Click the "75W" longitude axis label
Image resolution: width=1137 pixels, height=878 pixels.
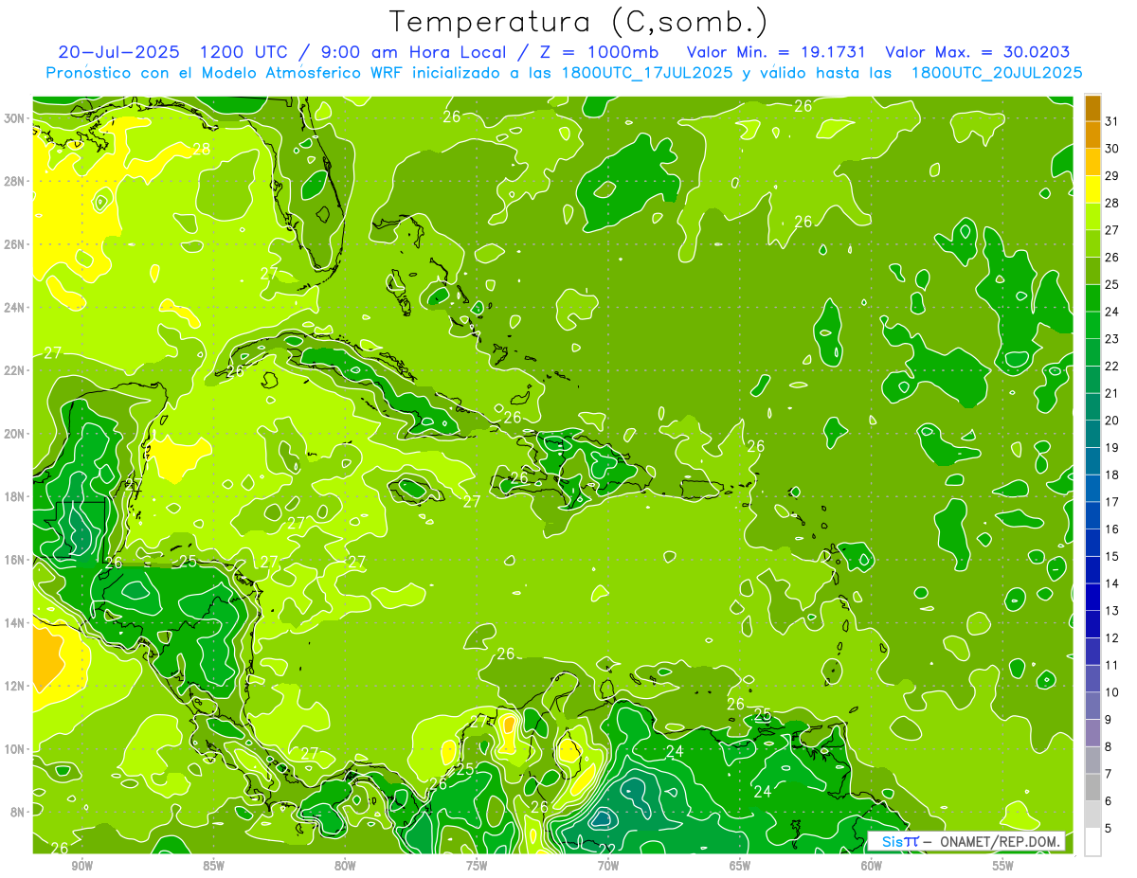tap(477, 866)
